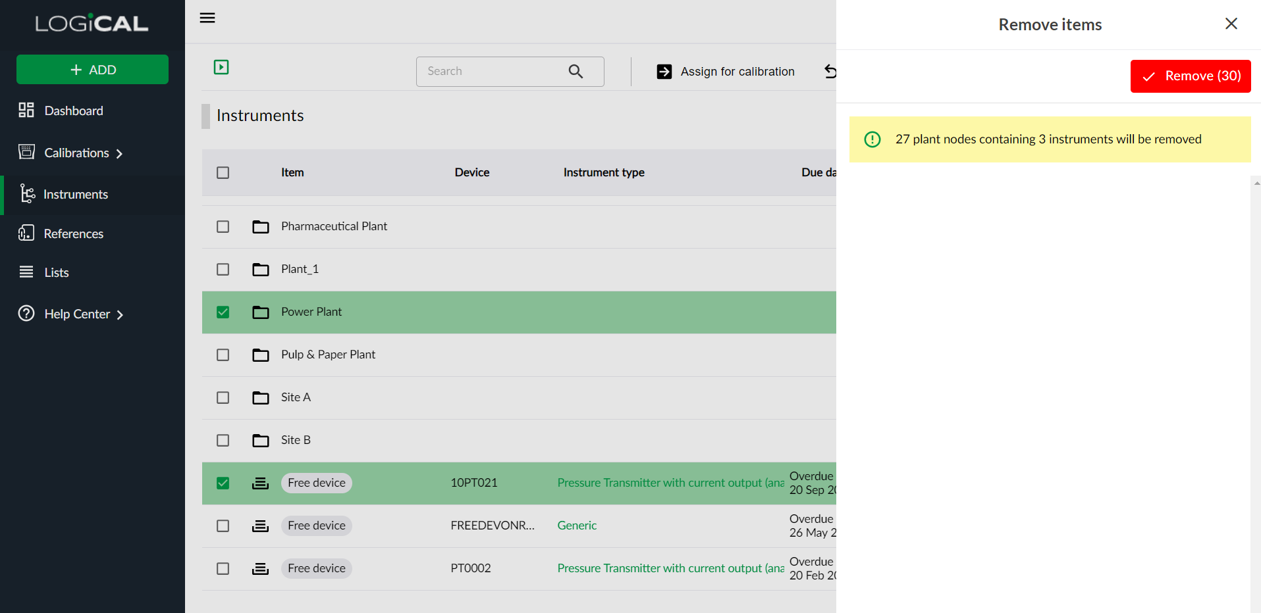Click the PT0002 device cell
Image resolution: width=1261 pixels, height=613 pixels.
click(x=471, y=568)
